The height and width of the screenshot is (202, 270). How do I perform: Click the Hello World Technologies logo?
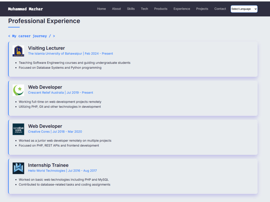(18, 168)
